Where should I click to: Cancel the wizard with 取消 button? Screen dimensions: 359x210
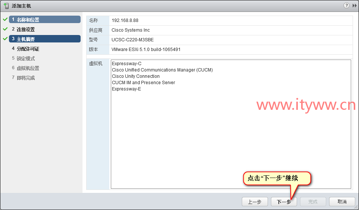pos(342,201)
